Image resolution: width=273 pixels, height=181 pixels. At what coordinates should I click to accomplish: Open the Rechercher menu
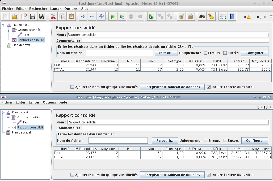point(38,9)
